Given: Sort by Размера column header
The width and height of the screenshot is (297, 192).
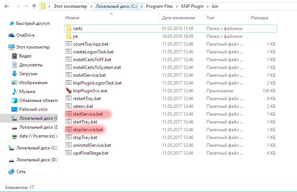Looking at the screenshot, I should (x=260, y=18).
